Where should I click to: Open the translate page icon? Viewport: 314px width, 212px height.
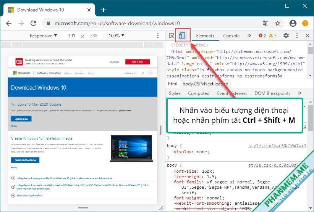[265, 23]
